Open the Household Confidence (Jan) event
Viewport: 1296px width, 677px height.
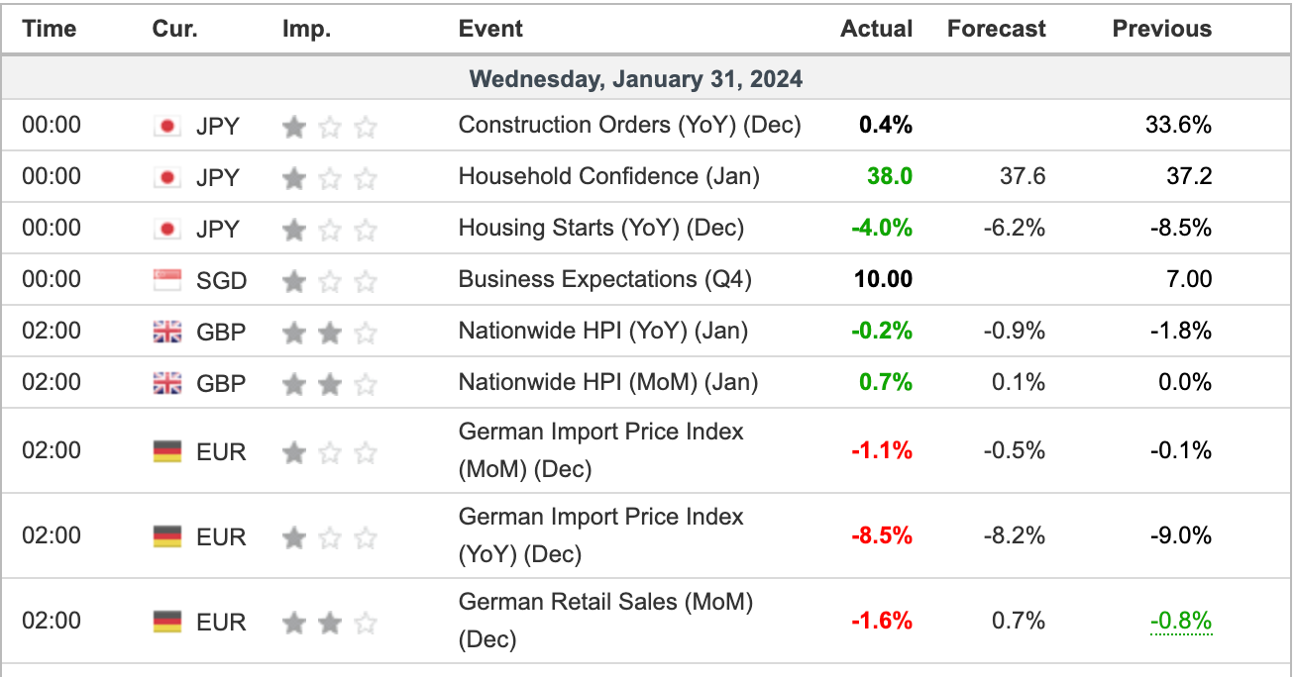(608, 176)
